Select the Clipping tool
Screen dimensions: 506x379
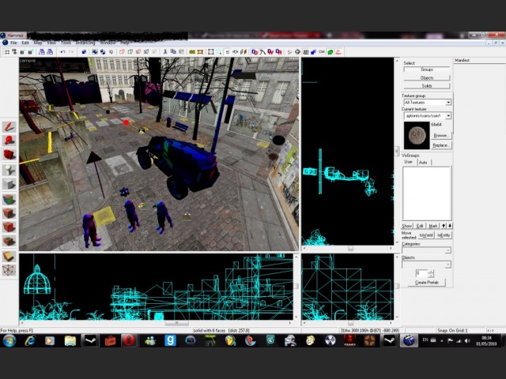pyautogui.click(x=9, y=256)
